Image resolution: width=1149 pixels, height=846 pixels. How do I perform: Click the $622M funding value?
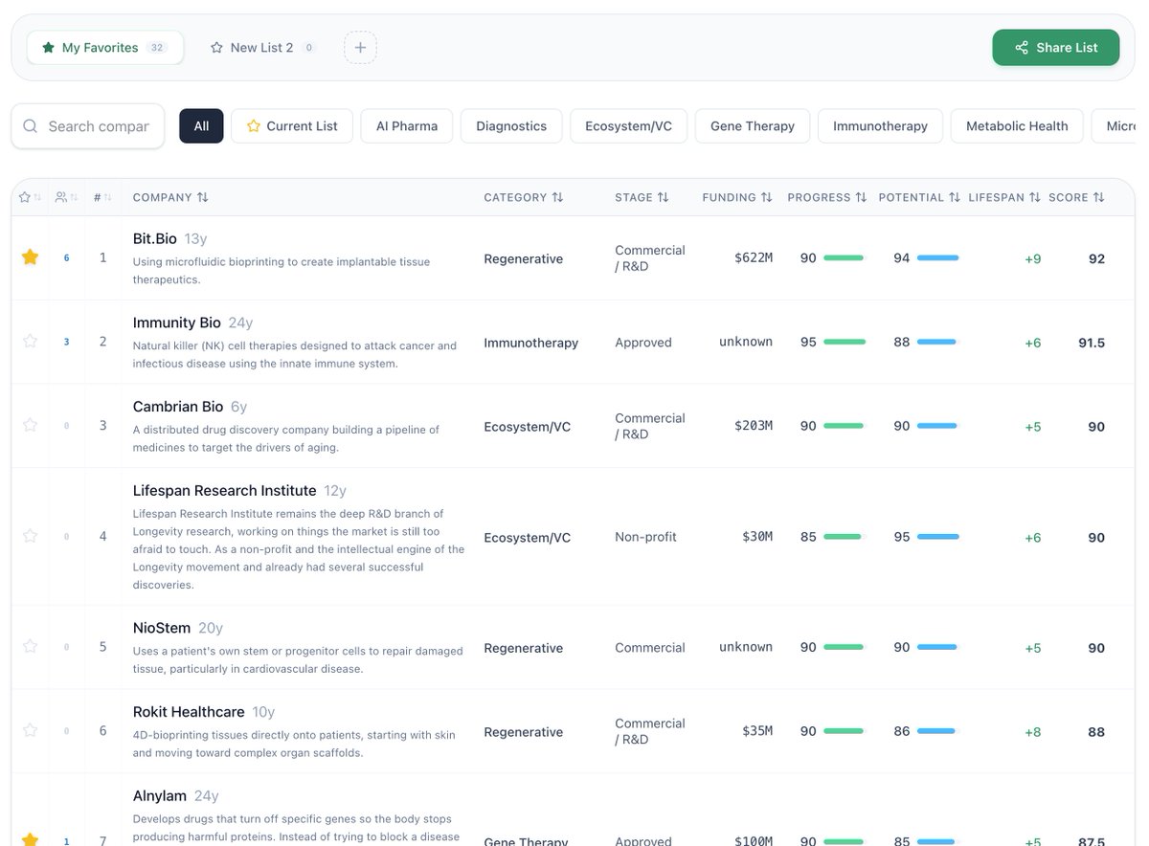tap(754, 257)
